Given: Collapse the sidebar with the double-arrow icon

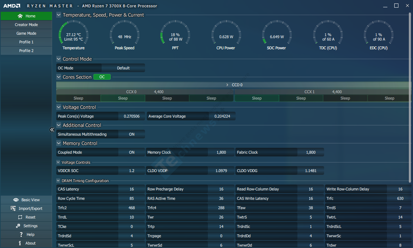Looking at the screenshot, I should [x=52, y=129].
